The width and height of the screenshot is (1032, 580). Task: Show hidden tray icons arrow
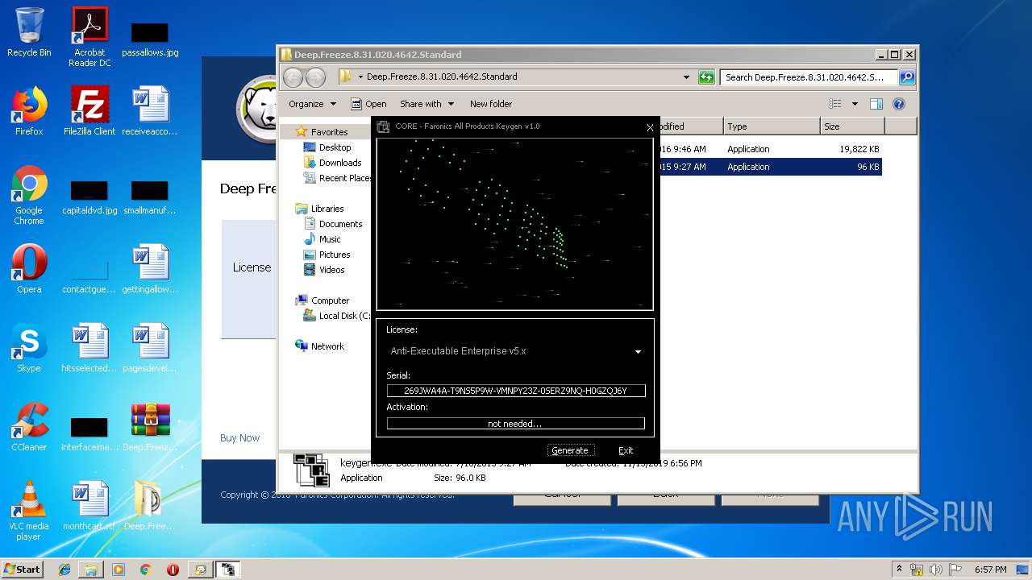(899, 570)
